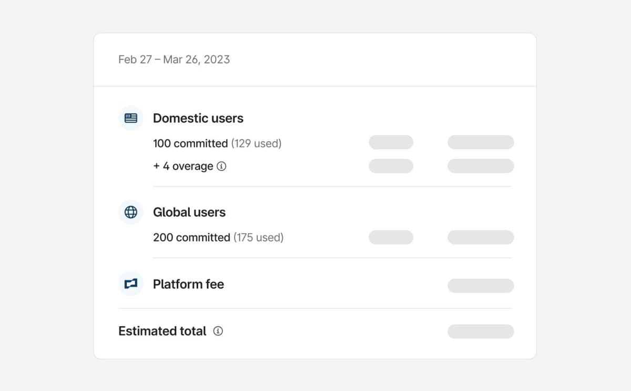631x391 pixels.
Task: Select the right placeholder bar for Global users
Action: (481, 237)
